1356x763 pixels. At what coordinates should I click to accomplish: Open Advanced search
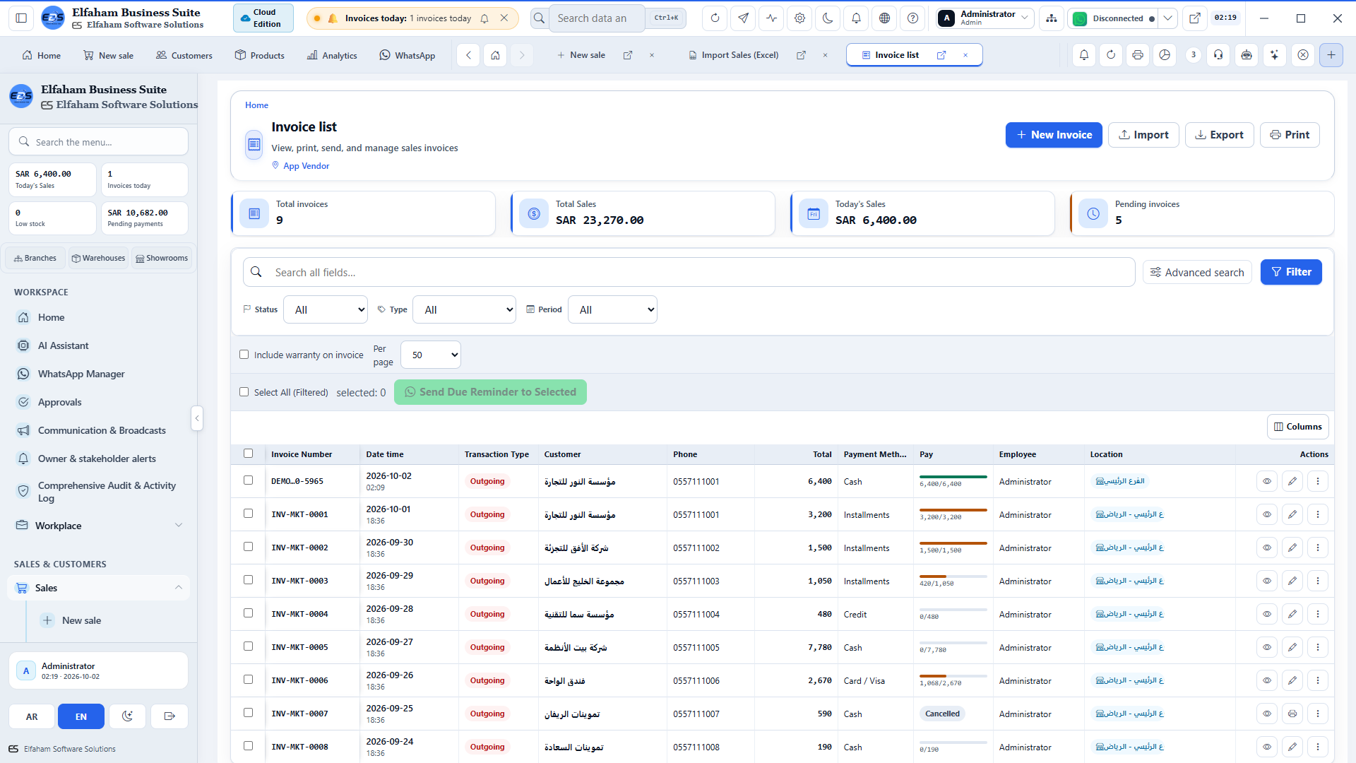coord(1197,273)
